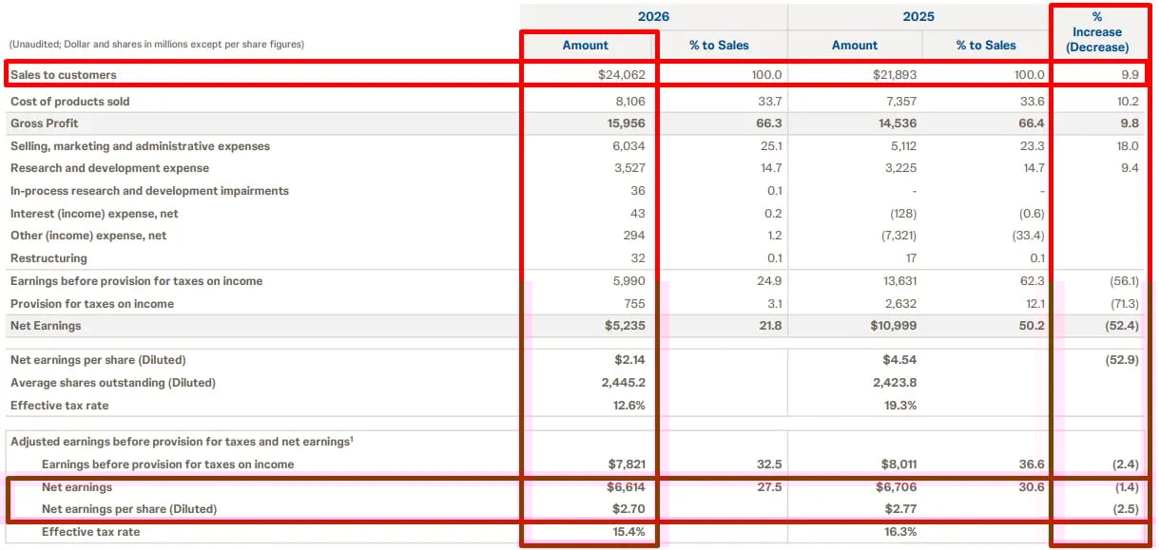Select the % Increase (Decrease) column header

pyautogui.click(x=1096, y=32)
